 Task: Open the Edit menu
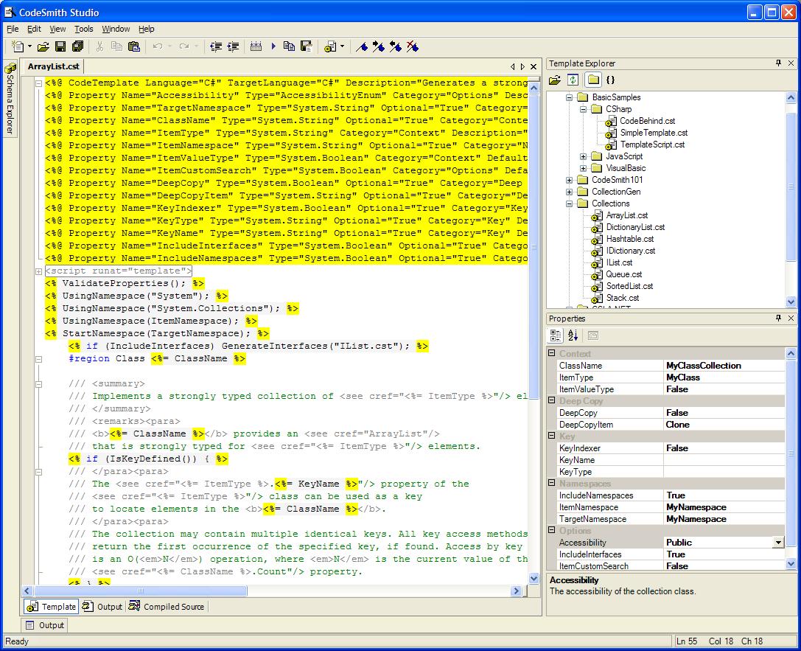click(x=34, y=29)
